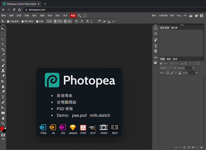206x150 pixels.
Task: Collapse the right history panel arrows
Action: click(x=182, y=25)
